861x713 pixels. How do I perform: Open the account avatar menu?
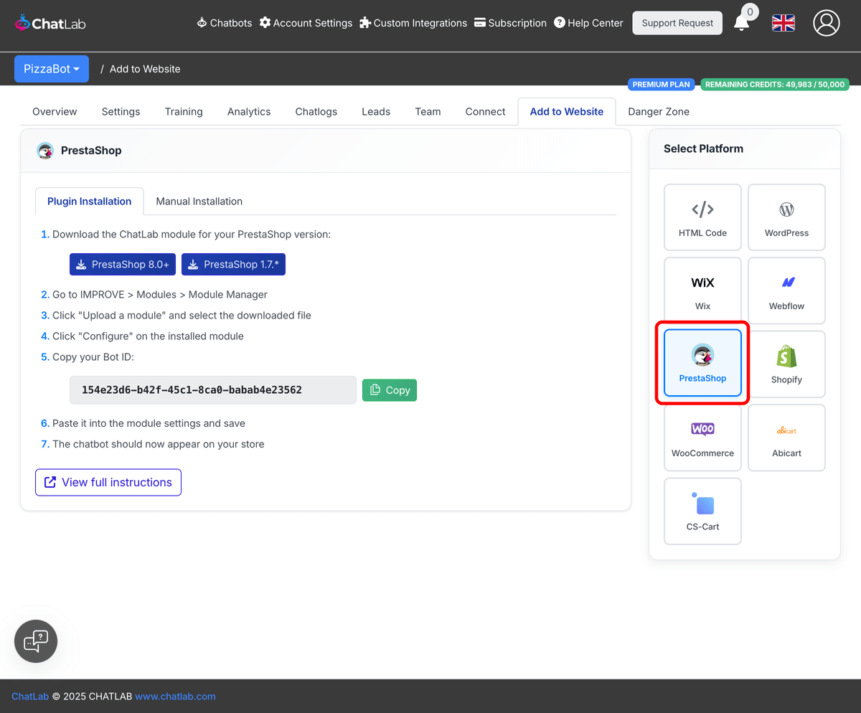point(826,22)
